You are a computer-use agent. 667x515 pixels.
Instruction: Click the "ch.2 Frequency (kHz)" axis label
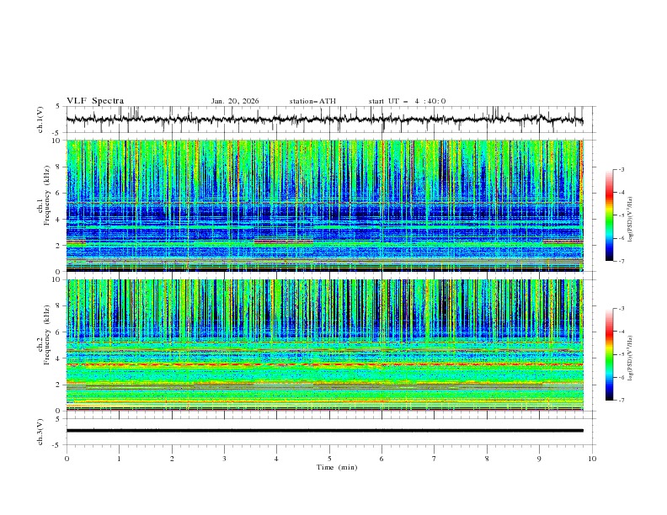click(x=44, y=334)
